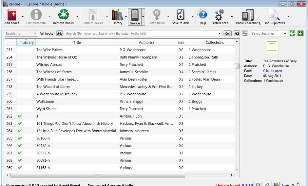Click the Remove books recycle icon
This screenshot has height=186, width=308.
63,14
